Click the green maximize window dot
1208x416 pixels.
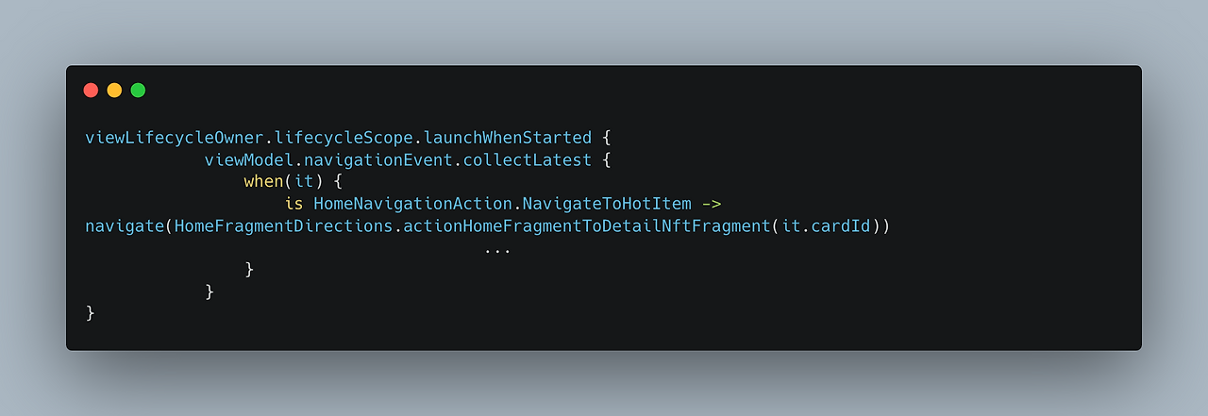tap(138, 91)
